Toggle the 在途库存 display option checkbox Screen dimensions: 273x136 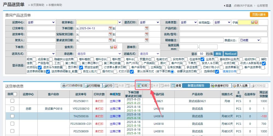click(202, 59)
